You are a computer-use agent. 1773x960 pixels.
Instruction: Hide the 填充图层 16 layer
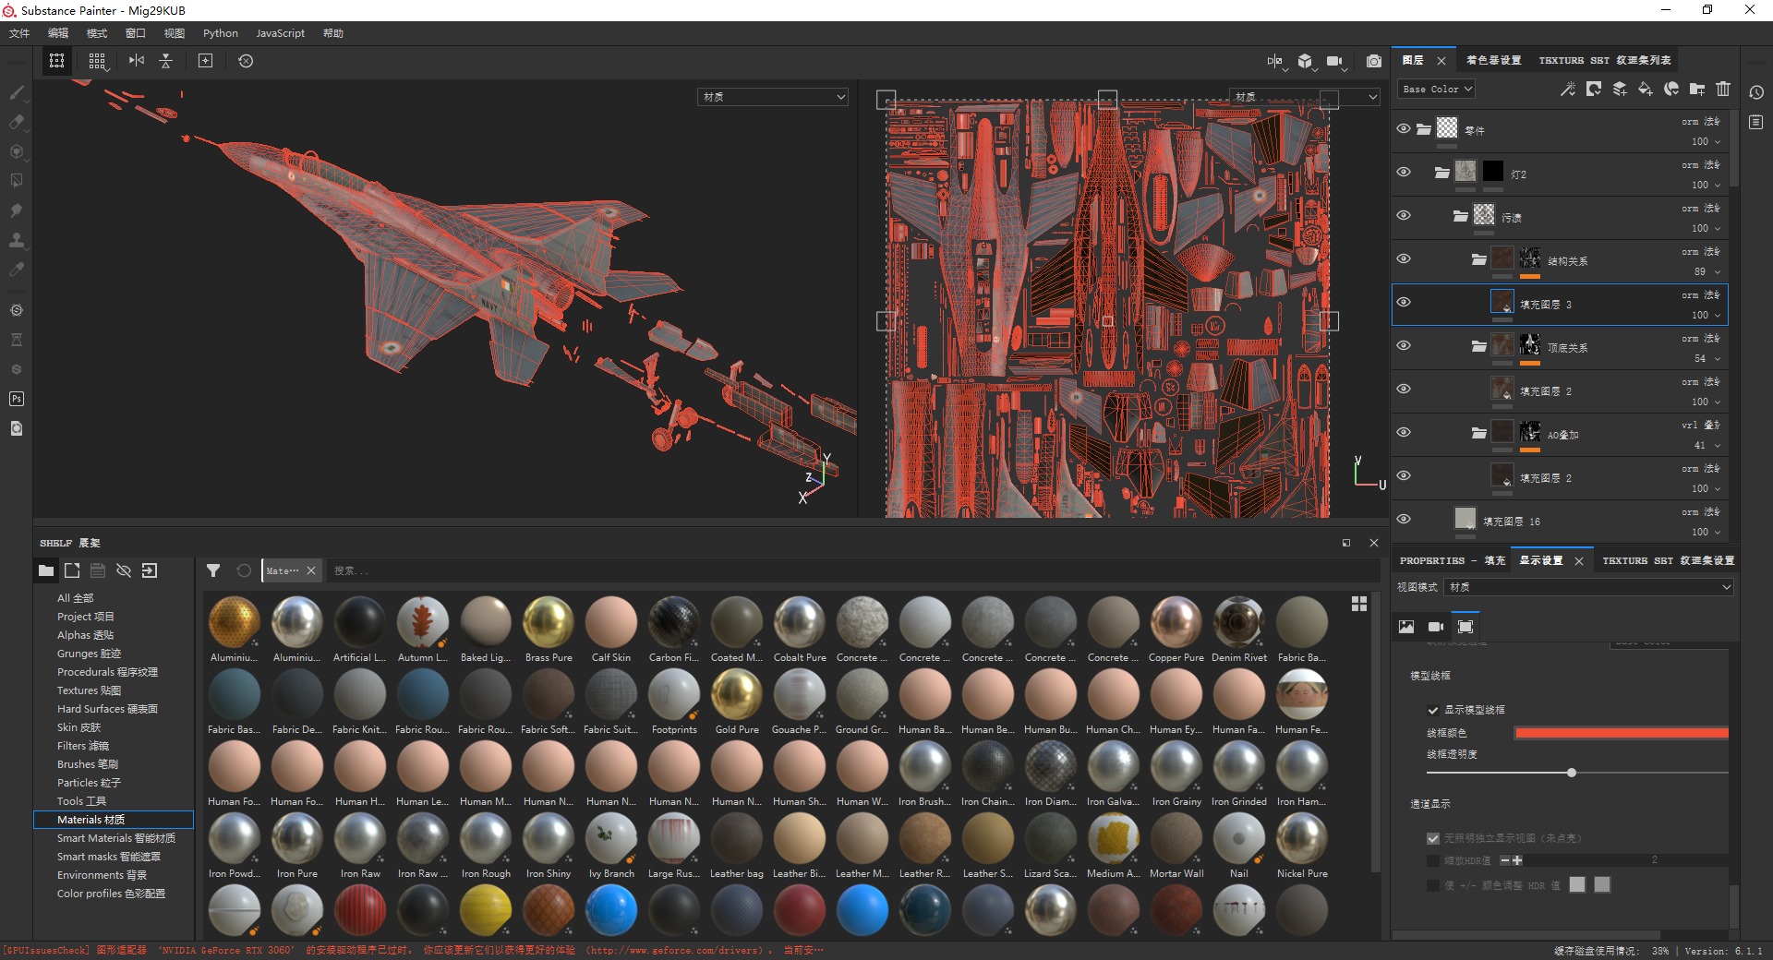tap(1404, 520)
